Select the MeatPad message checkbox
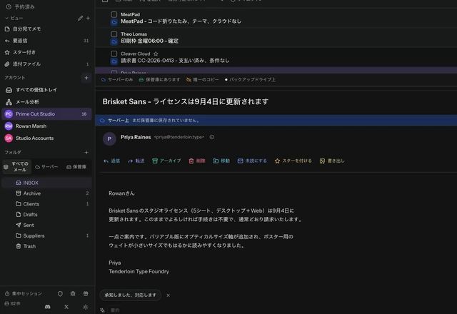This screenshot has width=457, height=314. tap(114, 14)
